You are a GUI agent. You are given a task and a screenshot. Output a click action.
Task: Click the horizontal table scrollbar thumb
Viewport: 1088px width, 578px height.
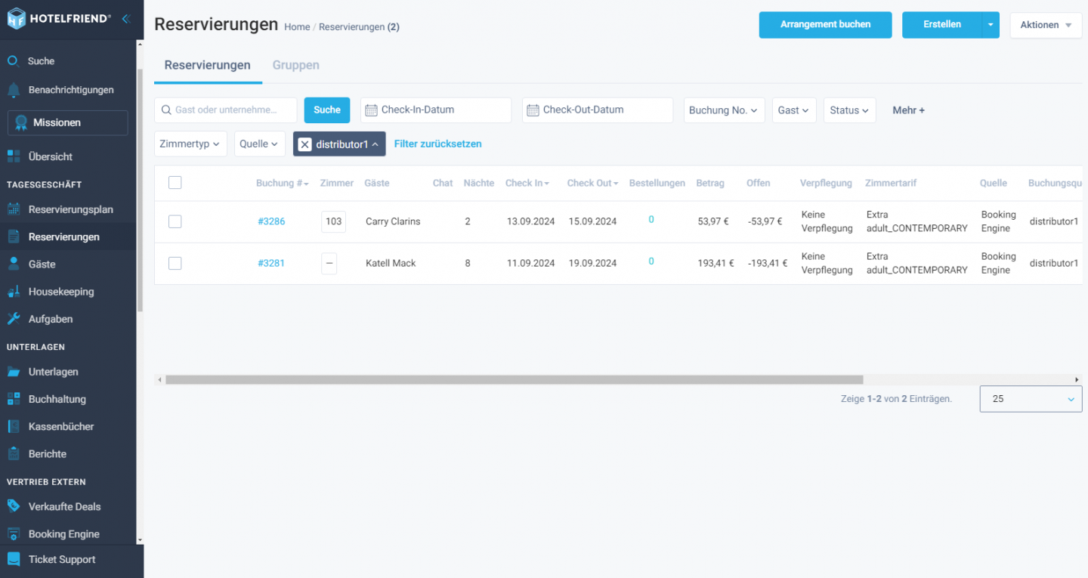point(514,379)
